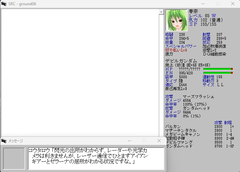The image size is (240, 172).
Task: Click the counter damage value 6444
Action: pos(187,112)
